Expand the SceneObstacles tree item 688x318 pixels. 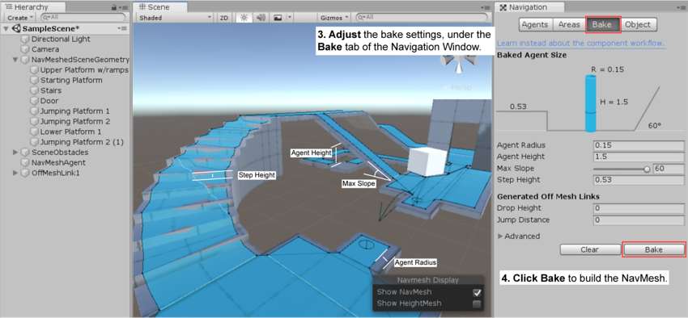15,153
